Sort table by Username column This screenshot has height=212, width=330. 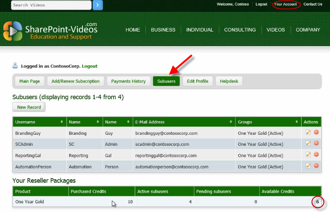coord(62,122)
